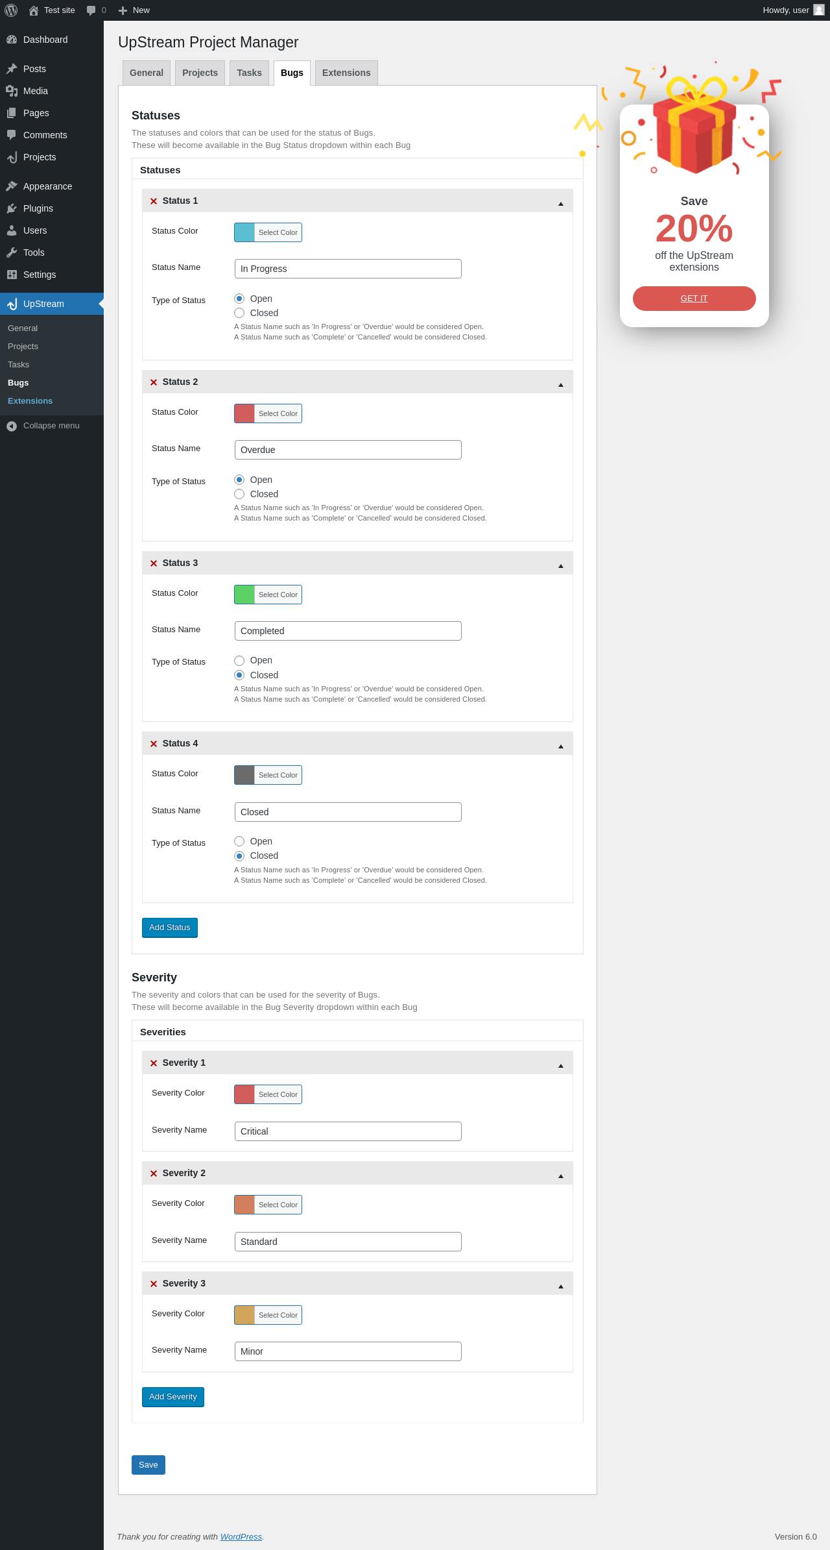Image resolution: width=830 pixels, height=1550 pixels.
Task: Click the Severity Name field containing Standard
Action: tap(348, 1242)
